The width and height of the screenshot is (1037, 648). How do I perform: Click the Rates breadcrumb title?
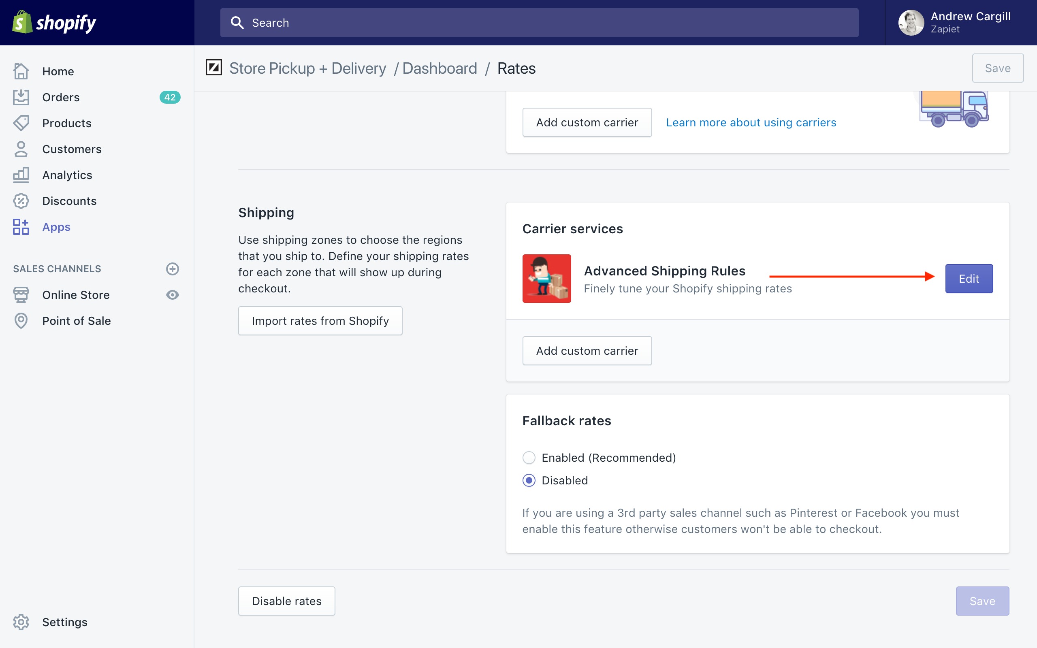pyautogui.click(x=516, y=68)
